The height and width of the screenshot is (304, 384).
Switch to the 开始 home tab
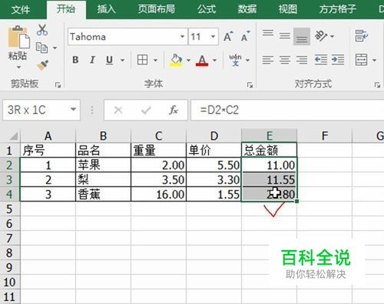[66, 9]
